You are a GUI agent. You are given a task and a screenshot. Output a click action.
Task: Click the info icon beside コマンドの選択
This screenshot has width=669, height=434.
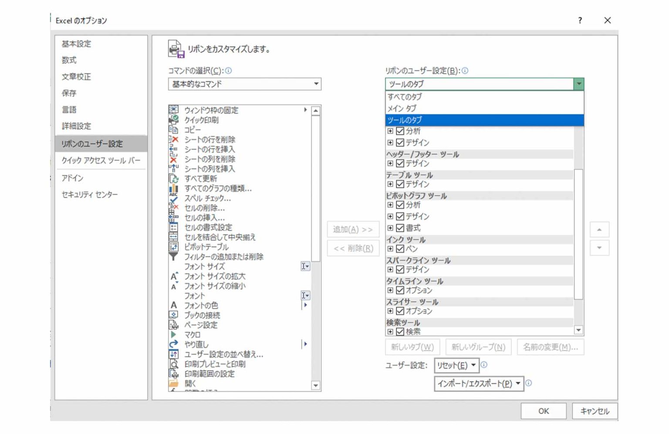229,70
